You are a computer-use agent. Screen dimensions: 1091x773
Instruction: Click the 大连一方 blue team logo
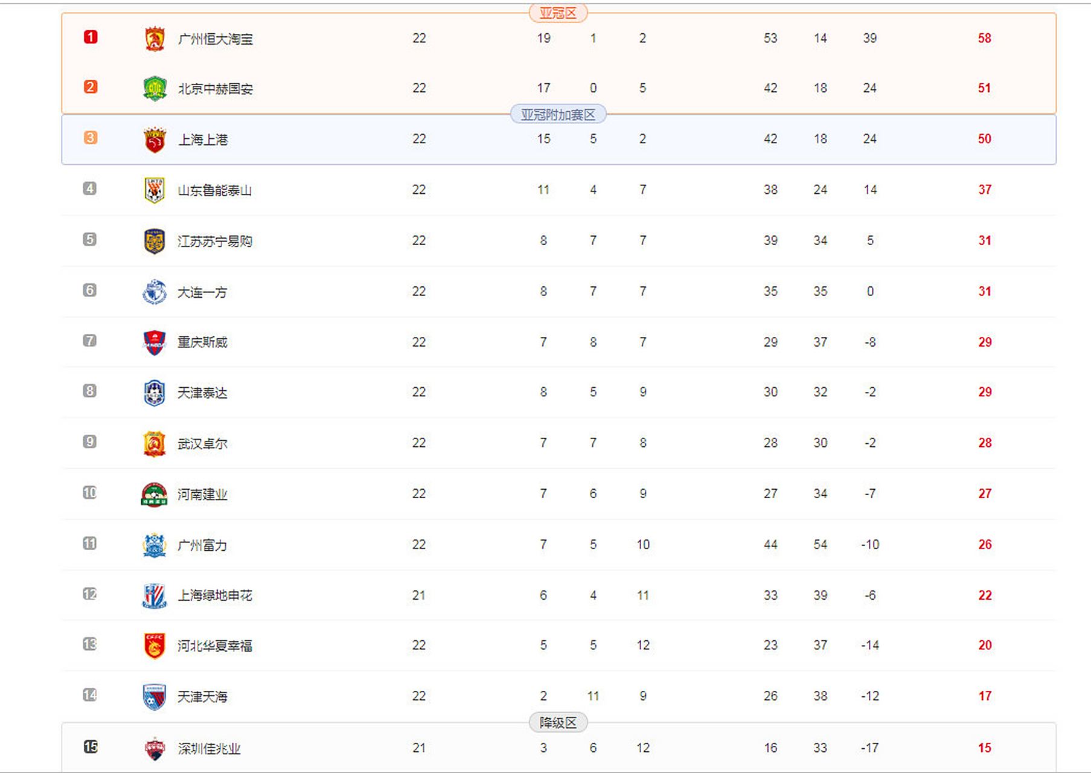point(155,292)
